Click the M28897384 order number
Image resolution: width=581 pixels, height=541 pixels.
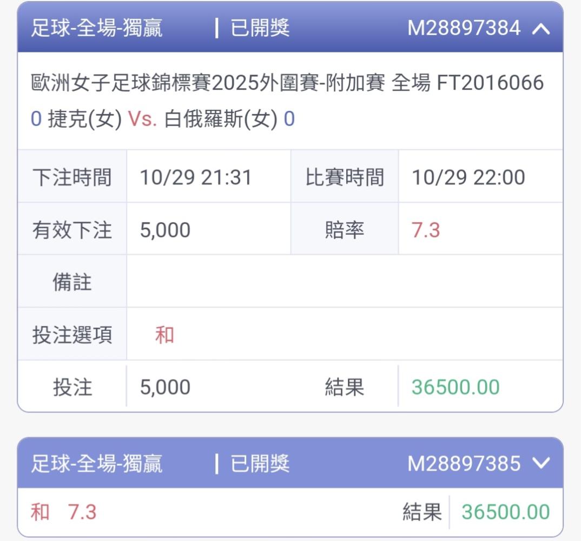(x=464, y=28)
